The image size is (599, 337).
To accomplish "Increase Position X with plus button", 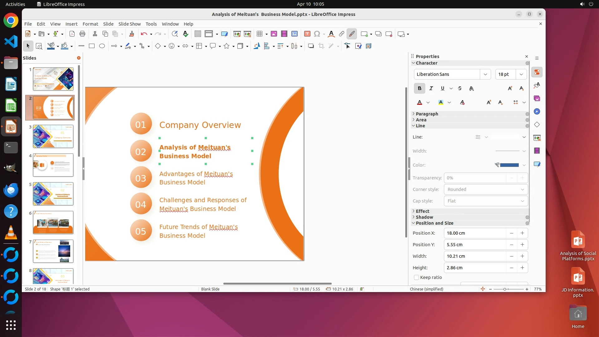I will (x=522, y=233).
